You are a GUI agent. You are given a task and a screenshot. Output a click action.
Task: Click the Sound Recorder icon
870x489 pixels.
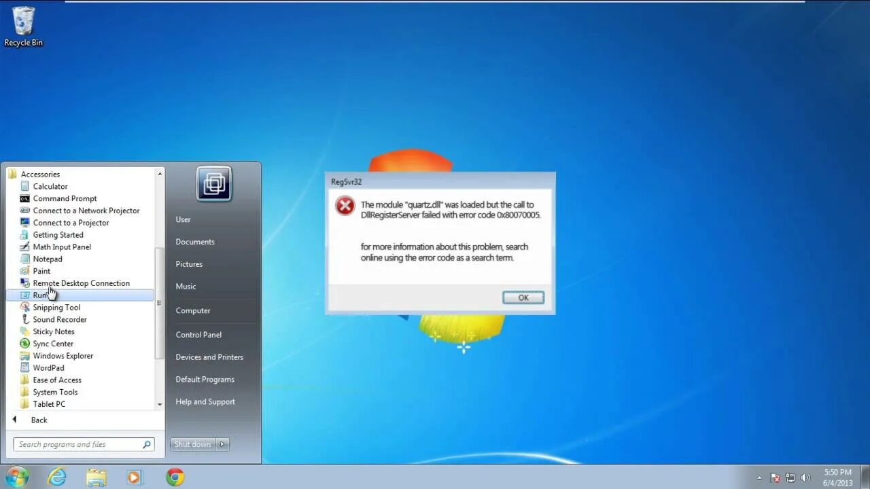coord(25,319)
